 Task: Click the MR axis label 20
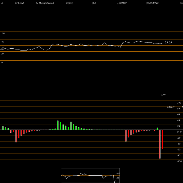click(179, 126)
